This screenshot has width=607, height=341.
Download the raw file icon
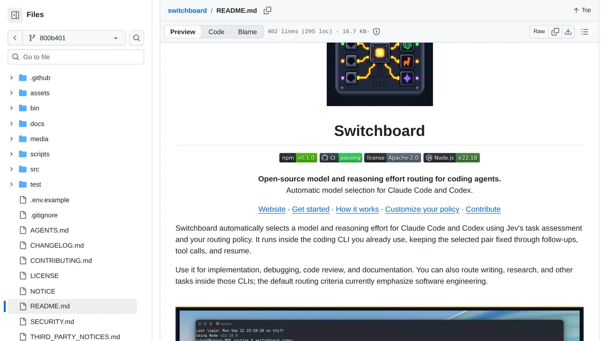568,32
